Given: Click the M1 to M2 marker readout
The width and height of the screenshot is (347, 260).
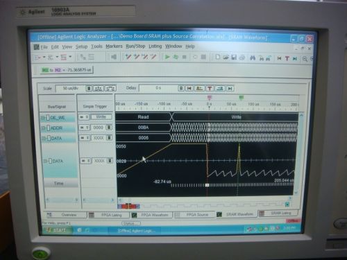Looking at the screenshot, I should pos(67,70).
